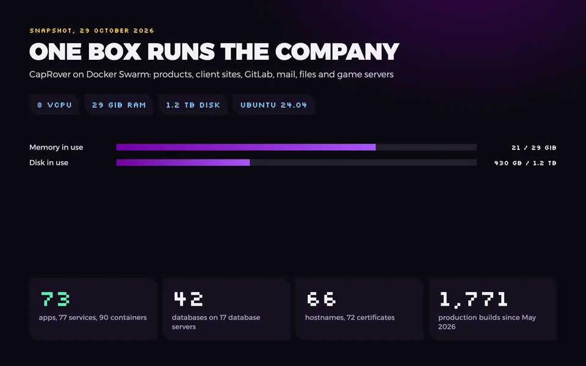This screenshot has width=586, height=366.
Task: Click the 1.2 TB Disk chip
Action: [x=193, y=105]
